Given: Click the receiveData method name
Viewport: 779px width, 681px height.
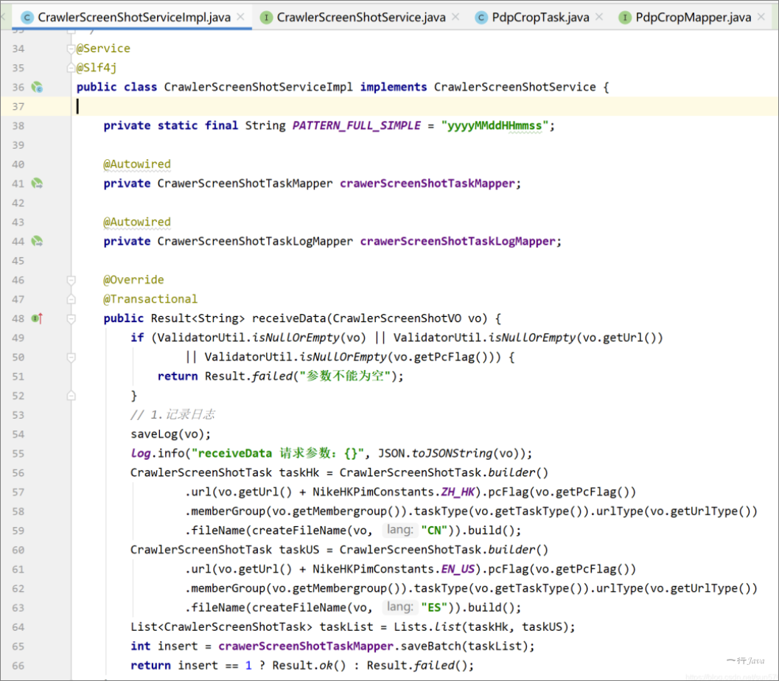Looking at the screenshot, I should (289, 318).
